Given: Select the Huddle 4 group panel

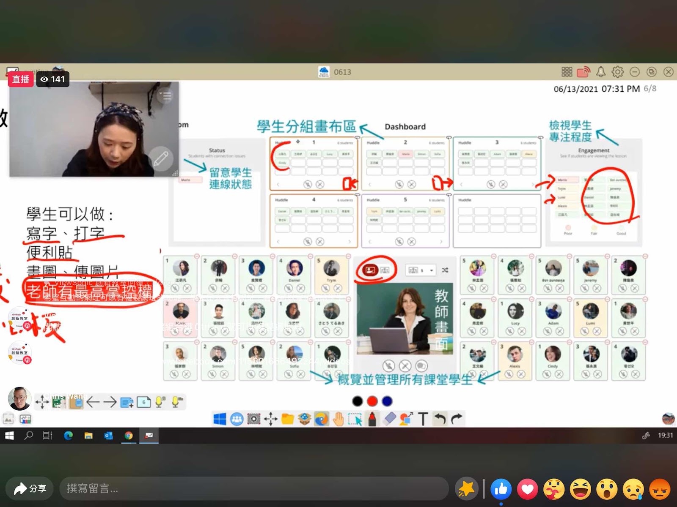Looking at the screenshot, I should [x=314, y=221].
